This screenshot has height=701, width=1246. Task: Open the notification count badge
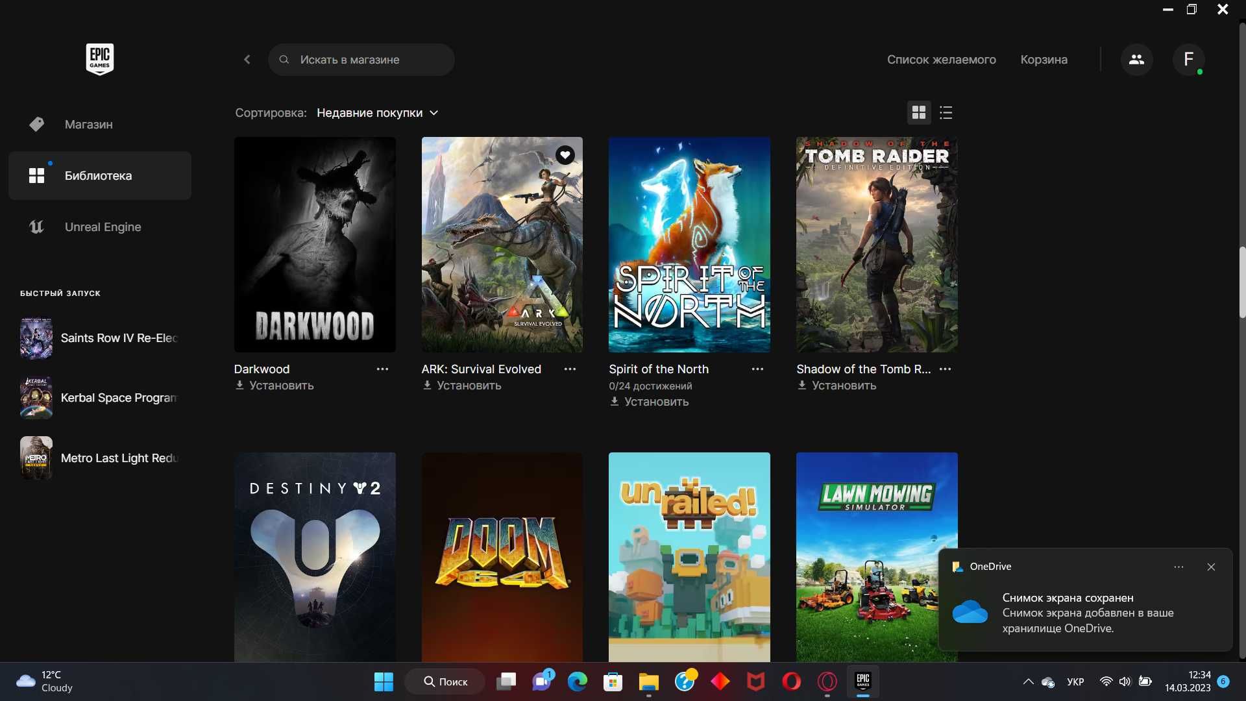(1223, 682)
